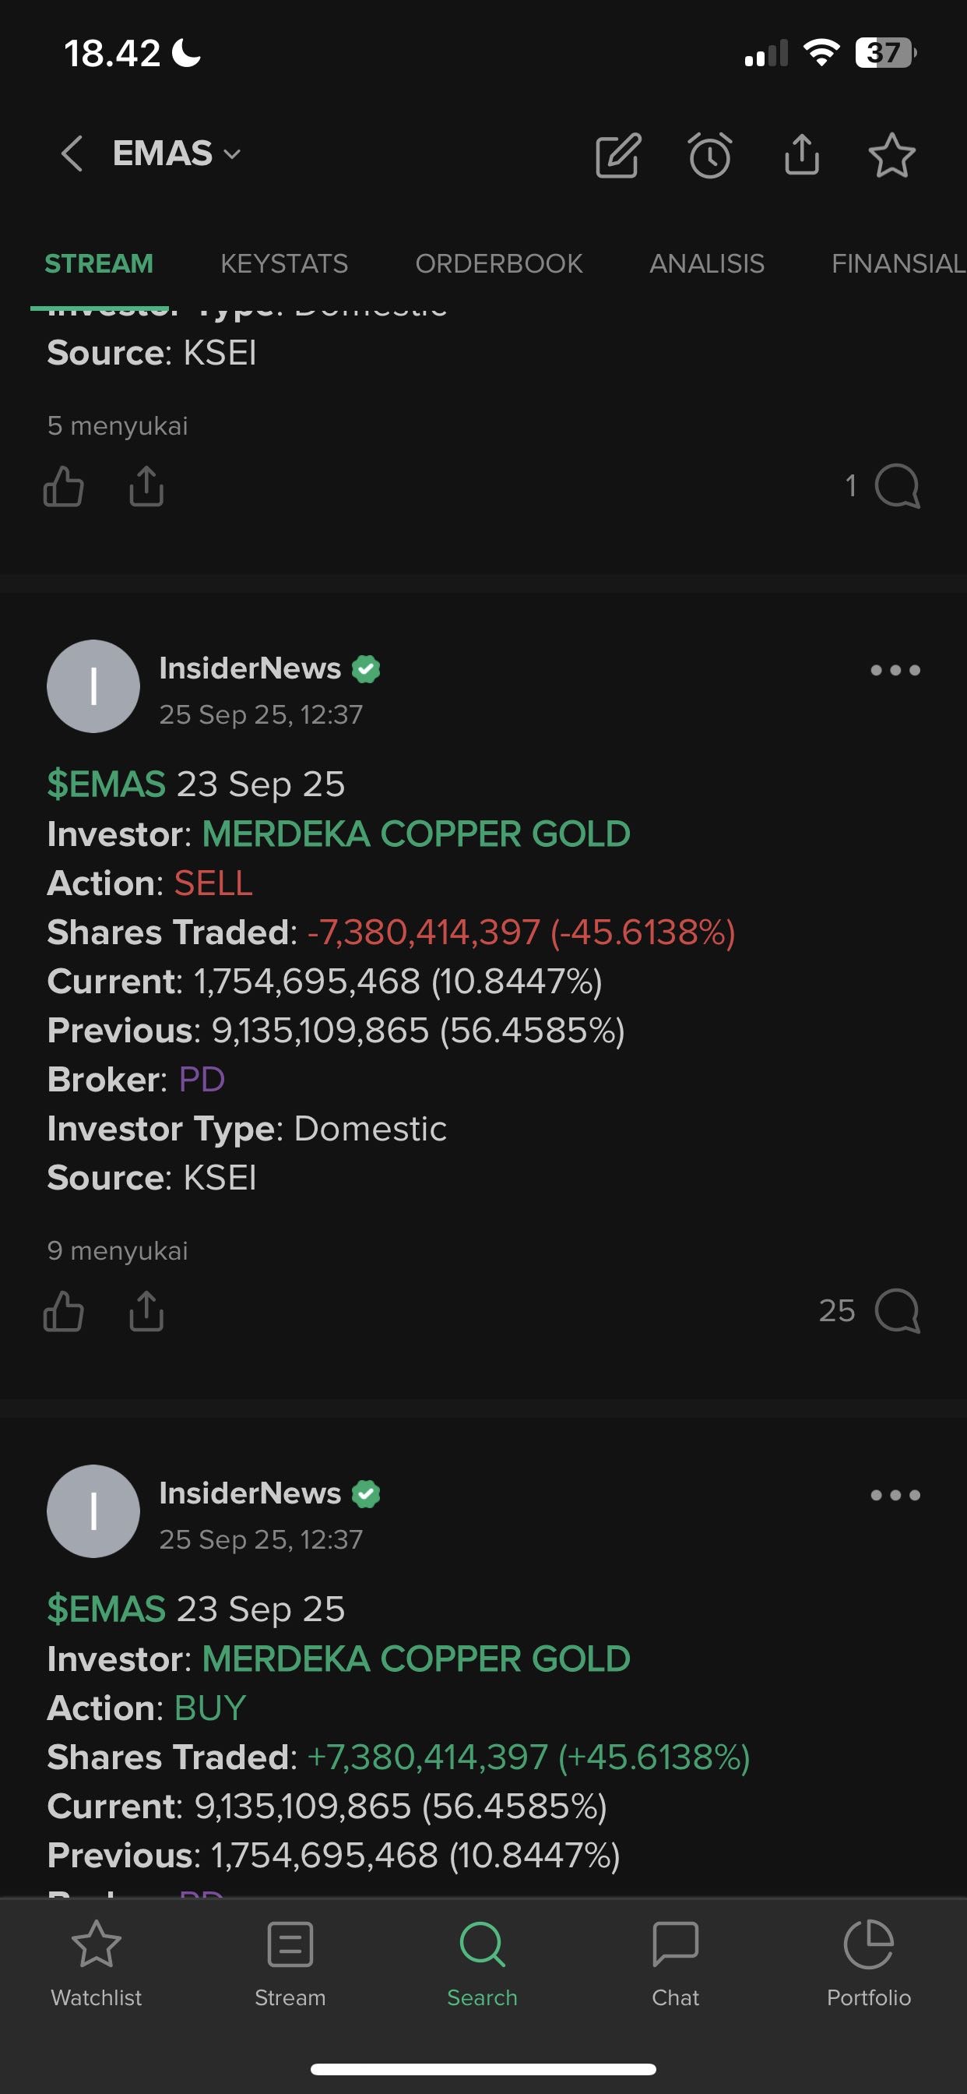Like the post with 5 menyukai
The height and width of the screenshot is (2094, 967).
(63, 487)
